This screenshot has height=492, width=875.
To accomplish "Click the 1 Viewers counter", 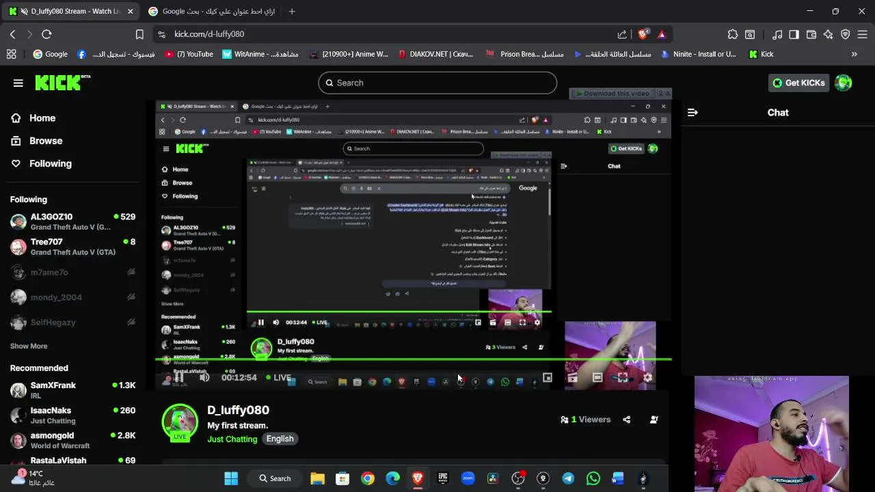I will pyautogui.click(x=585, y=420).
